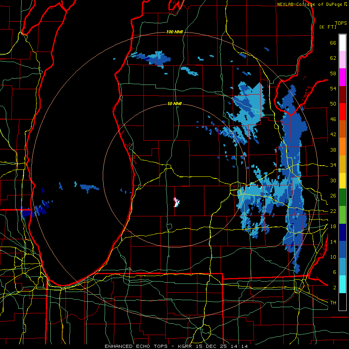Pick the navy blue legend band
Screen dimensions: 349x349
click(342, 232)
